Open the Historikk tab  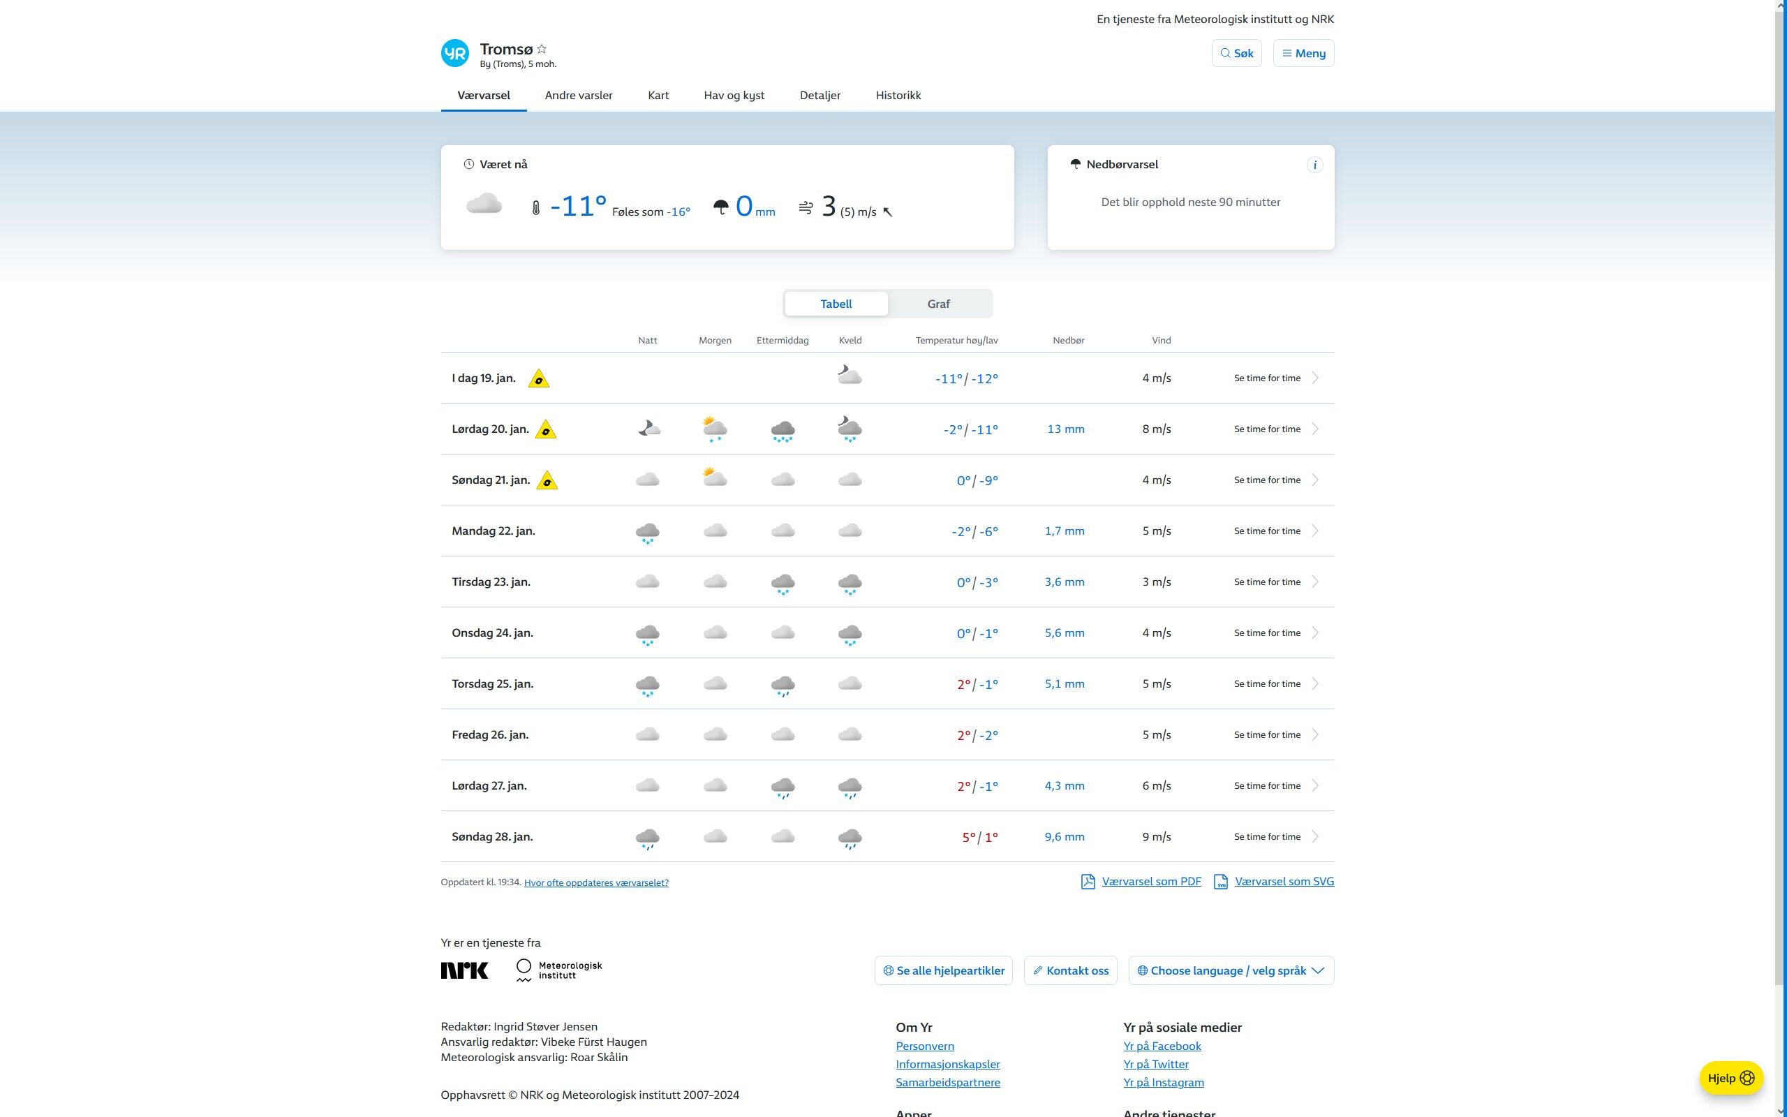tap(898, 96)
